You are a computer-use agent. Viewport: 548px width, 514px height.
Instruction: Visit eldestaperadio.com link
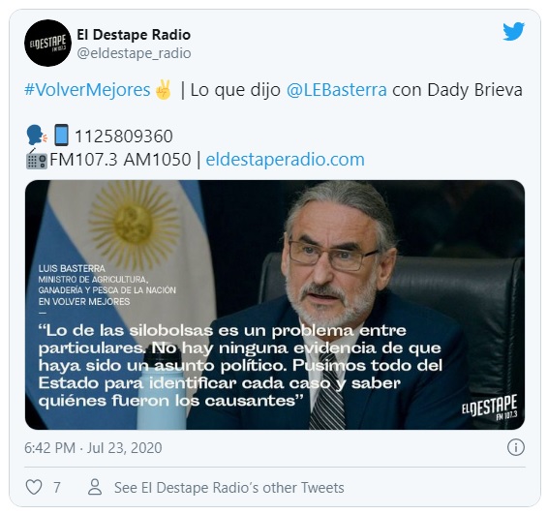click(286, 160)
